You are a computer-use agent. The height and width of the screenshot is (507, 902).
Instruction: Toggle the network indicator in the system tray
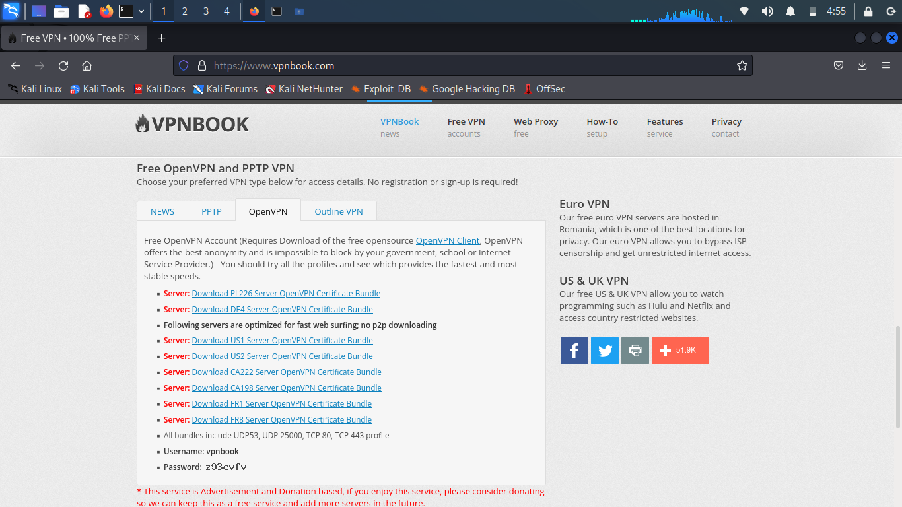744,11
